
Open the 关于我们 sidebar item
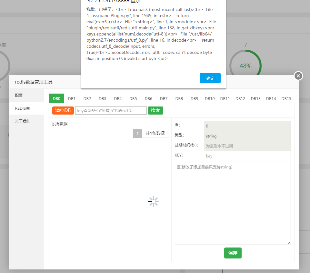tap(26, 121)
